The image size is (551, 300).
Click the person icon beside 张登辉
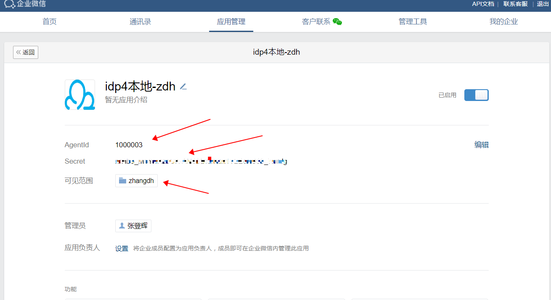tap(122, 226)
